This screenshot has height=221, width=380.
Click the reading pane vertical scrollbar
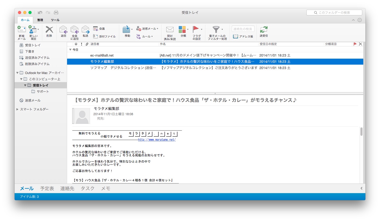361,132
